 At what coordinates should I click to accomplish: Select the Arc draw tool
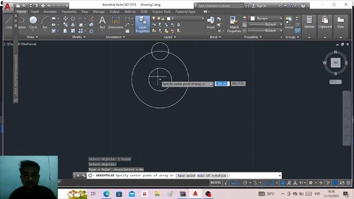coord(45,23)
